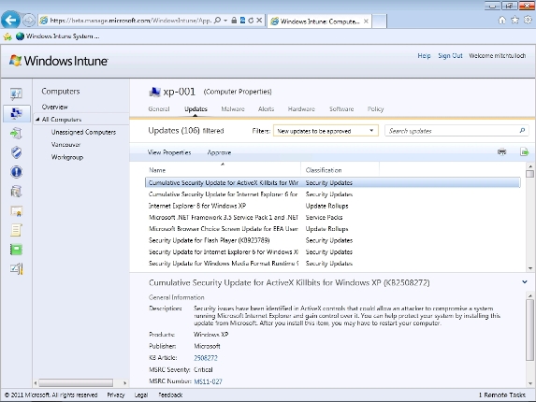Go back with the browser back arrow
Viewport: 536px width, 402px height.
point(10,21)
